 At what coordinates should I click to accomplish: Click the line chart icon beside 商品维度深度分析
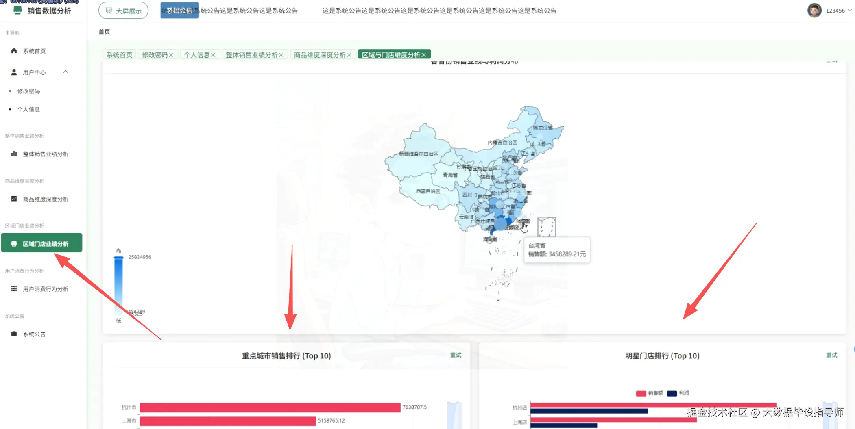[x=14, y=199]
